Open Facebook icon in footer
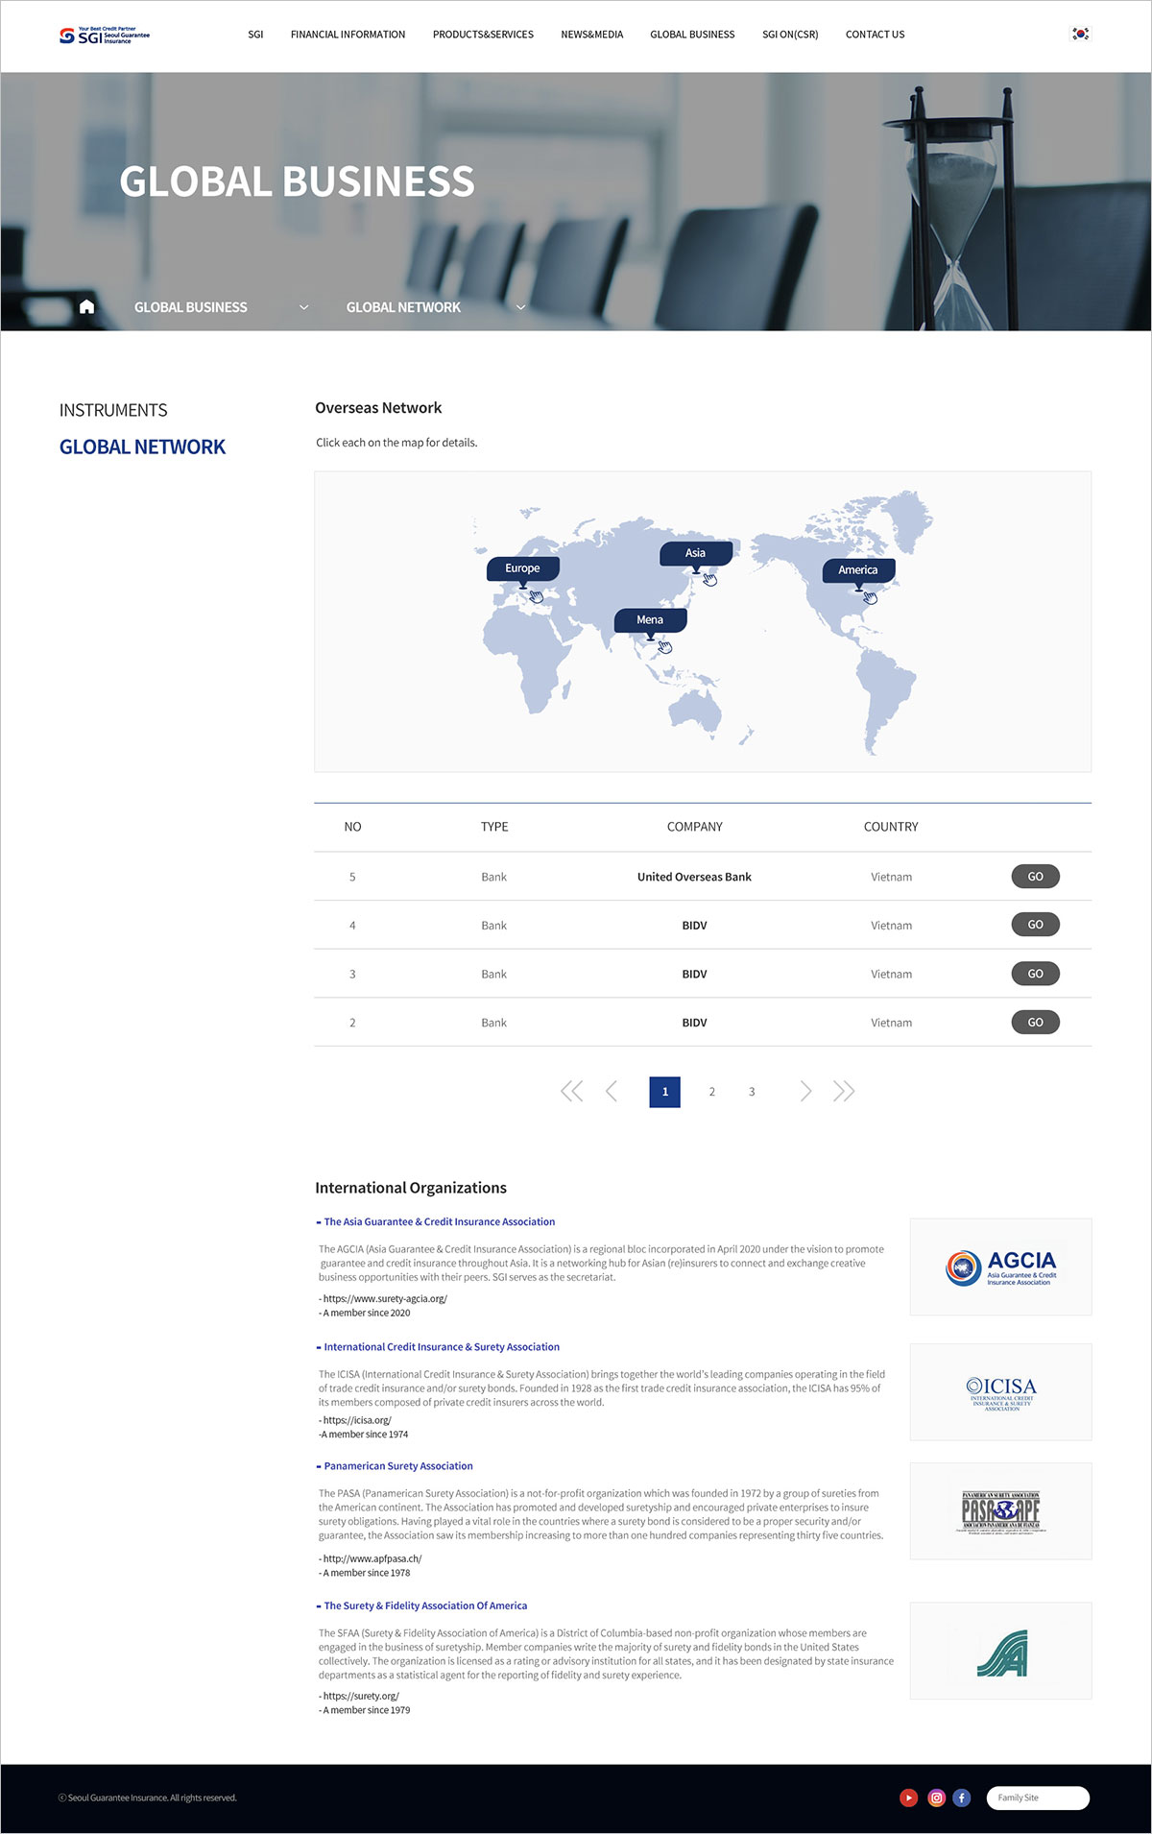Image resolution: width=1152 pixels, height=1834 pixels. pyautogui.click(x=962, y=1798)
